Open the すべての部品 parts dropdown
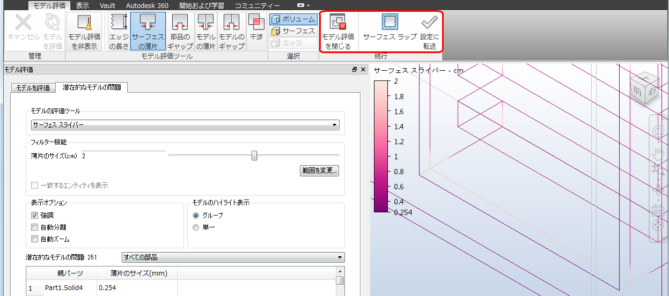 tap(233, 257)
